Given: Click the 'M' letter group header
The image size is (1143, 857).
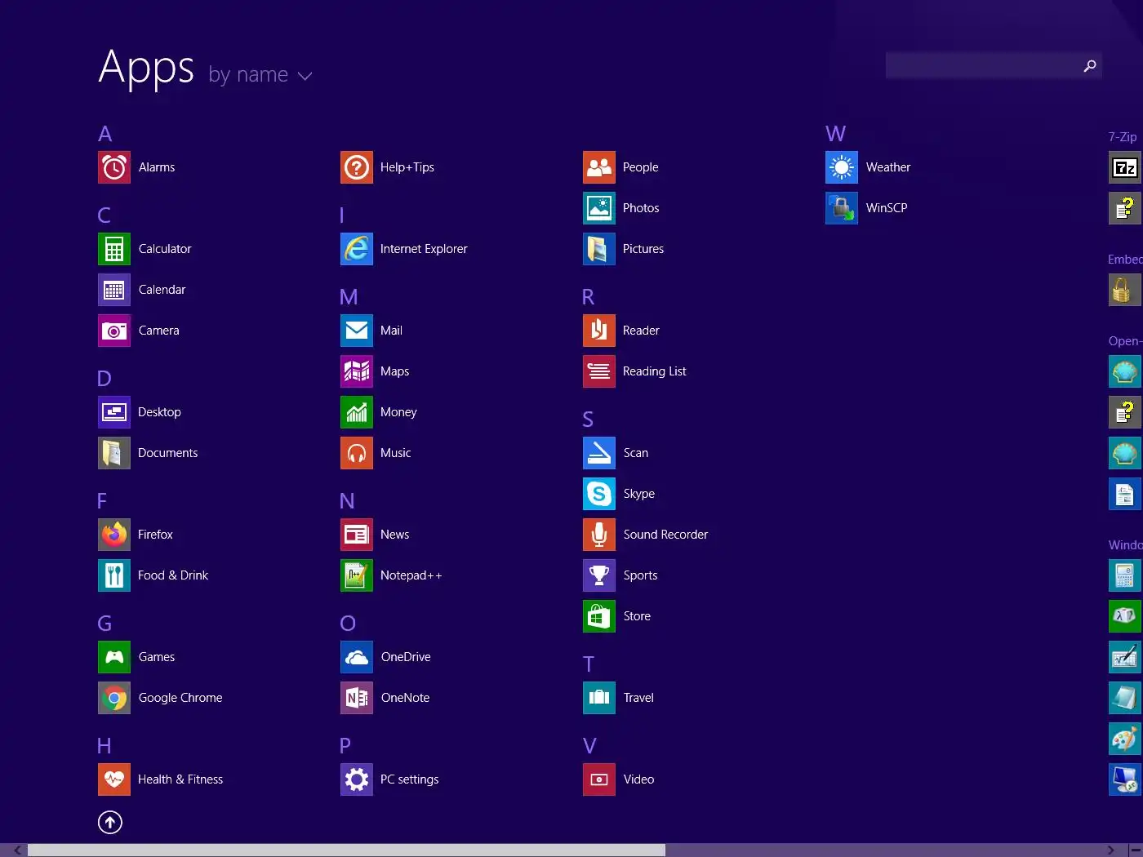Looking at the screenshot, I should [x=349, y=297].
